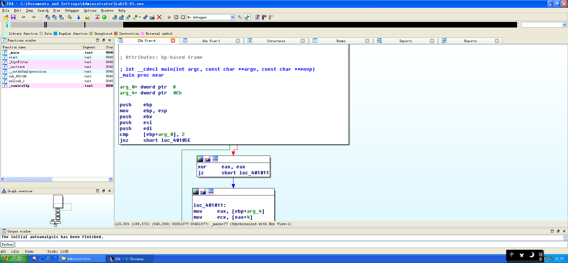Click the convert to code icon
The width and height of the screenshot is (568, 263).
pyautogui.click(x=115, y=17)
